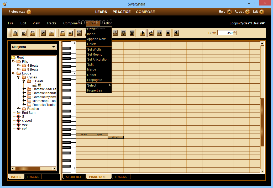Select the closed stroke in tree
This screenshot has height=188, width=273.
point(27,121)
